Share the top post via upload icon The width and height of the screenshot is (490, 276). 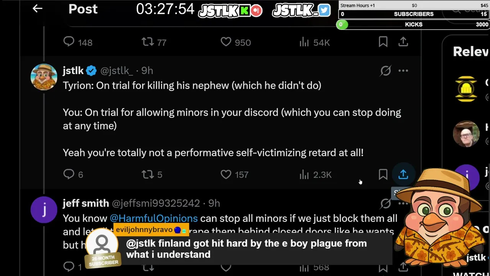(403, 42)
